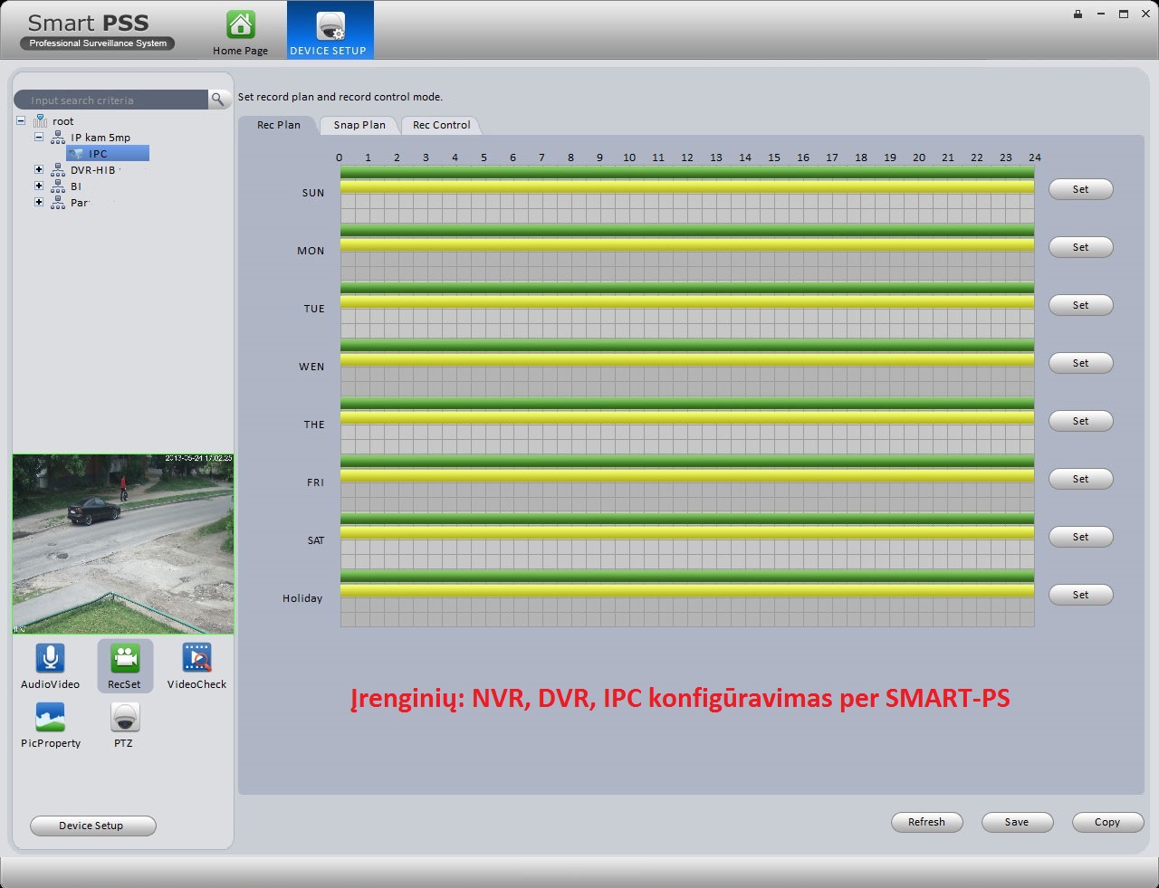Image resolution: width=1159 pixels, height=888 pixels.
Task: Open the Device Setup camera icon
Action: click(330, 25)
